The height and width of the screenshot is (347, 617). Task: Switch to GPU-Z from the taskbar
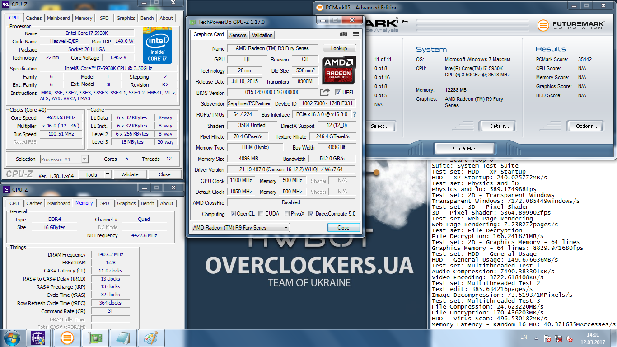pyautogui.click(x=95, y=338)
